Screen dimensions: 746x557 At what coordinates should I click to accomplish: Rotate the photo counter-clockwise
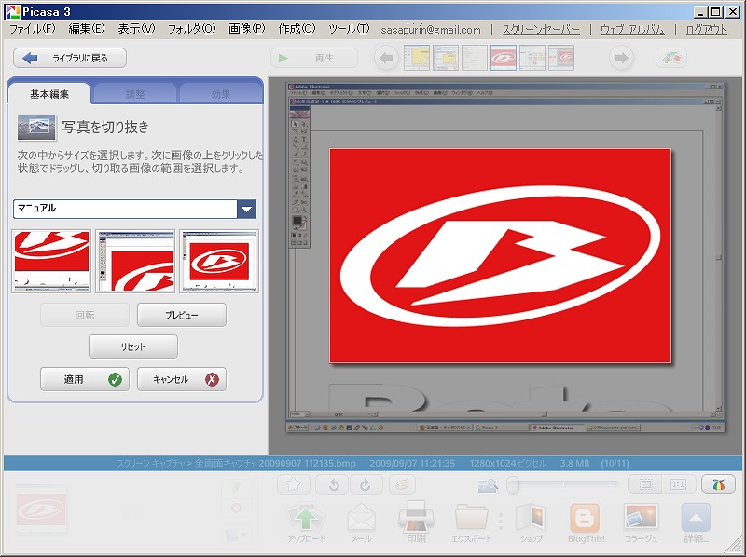click(333, 484)
